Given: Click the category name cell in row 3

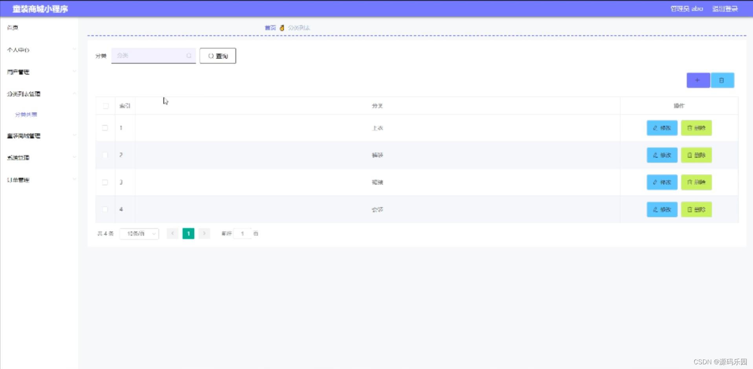Looking at the screenshot, I should click(377, 182).
